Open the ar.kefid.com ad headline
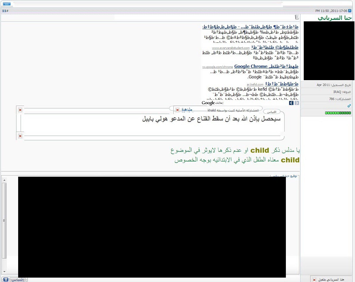The image size is (355, 282). coord(281,84)
